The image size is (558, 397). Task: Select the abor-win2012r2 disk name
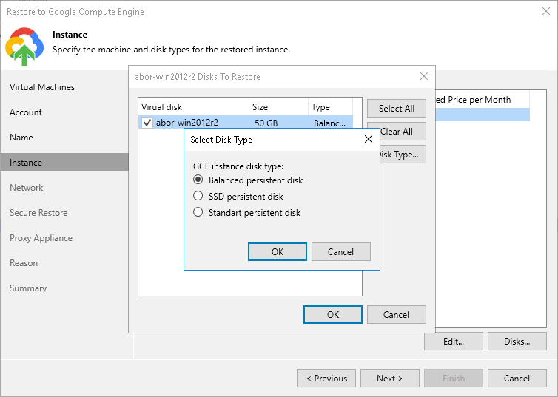(187, 123)
